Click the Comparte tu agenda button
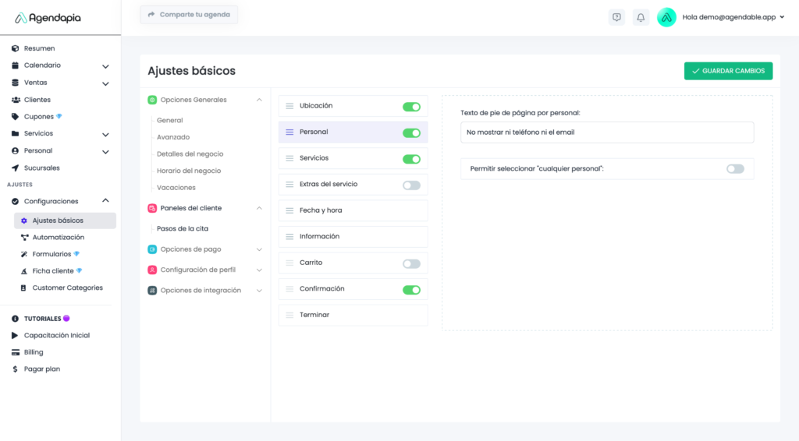This screenshot has height=441, width=799. coord(189,15)
